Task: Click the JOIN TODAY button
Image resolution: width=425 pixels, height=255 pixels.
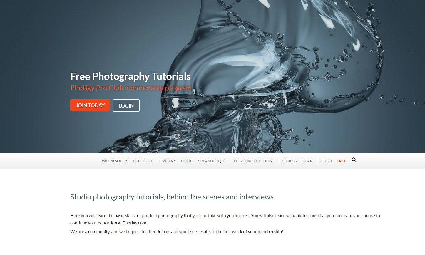Action: point(90,105)
